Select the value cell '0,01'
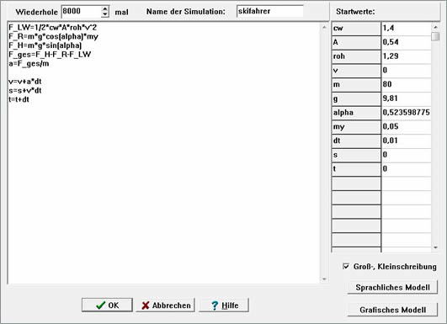447x324 pixels. coord(406,141)
